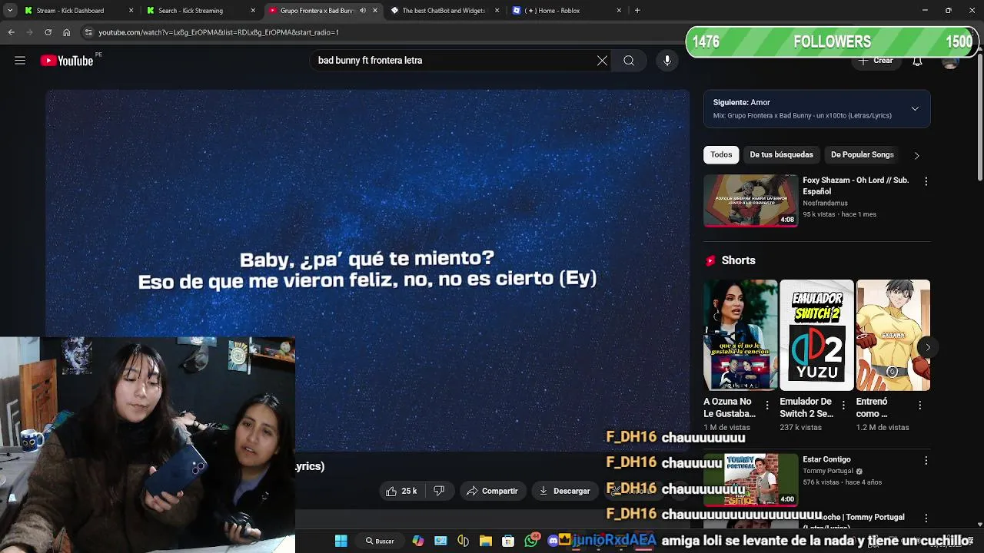The width and height of the screenshot is (984, 553).
Task: Download the video with Descargar
Action: [x=565, y=491]
